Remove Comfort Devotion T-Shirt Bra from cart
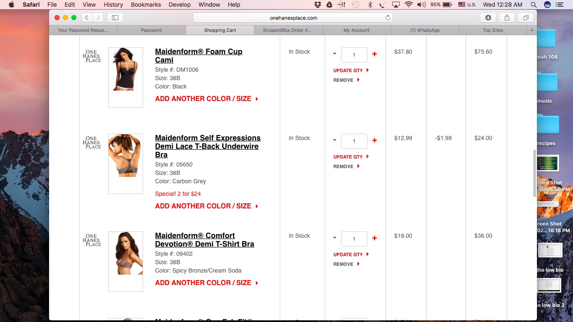Screen dimensions: 573x322 [346, 264]
